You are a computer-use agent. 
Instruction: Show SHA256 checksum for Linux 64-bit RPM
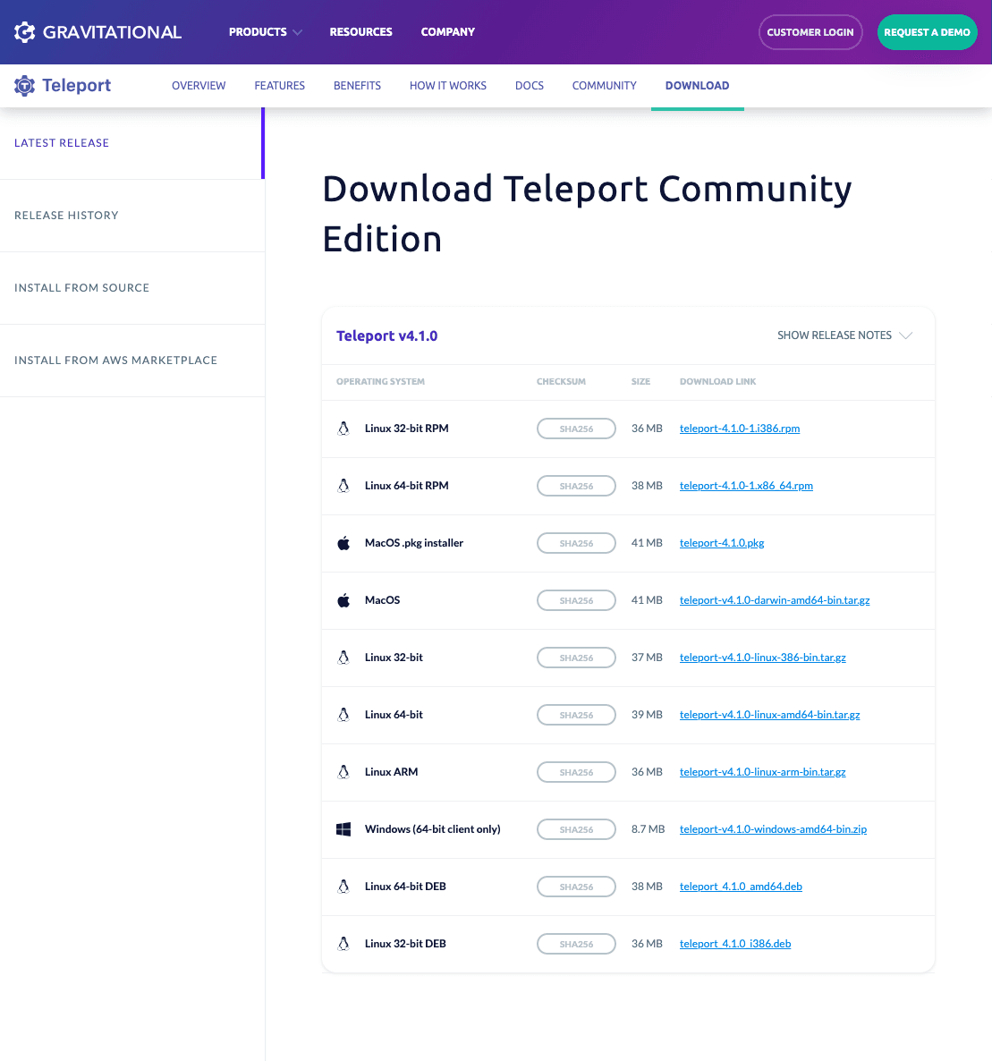[576, 486]
